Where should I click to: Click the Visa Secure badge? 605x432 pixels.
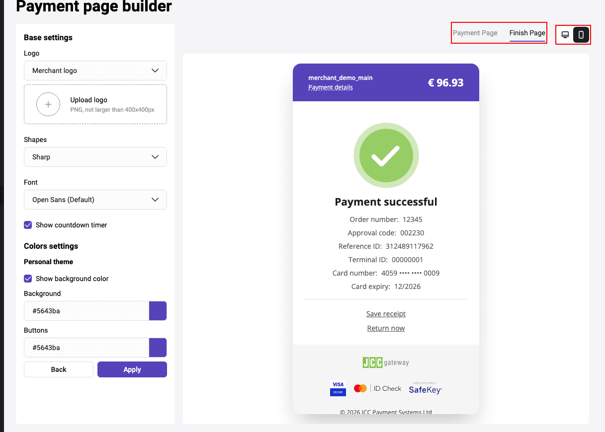338,388
